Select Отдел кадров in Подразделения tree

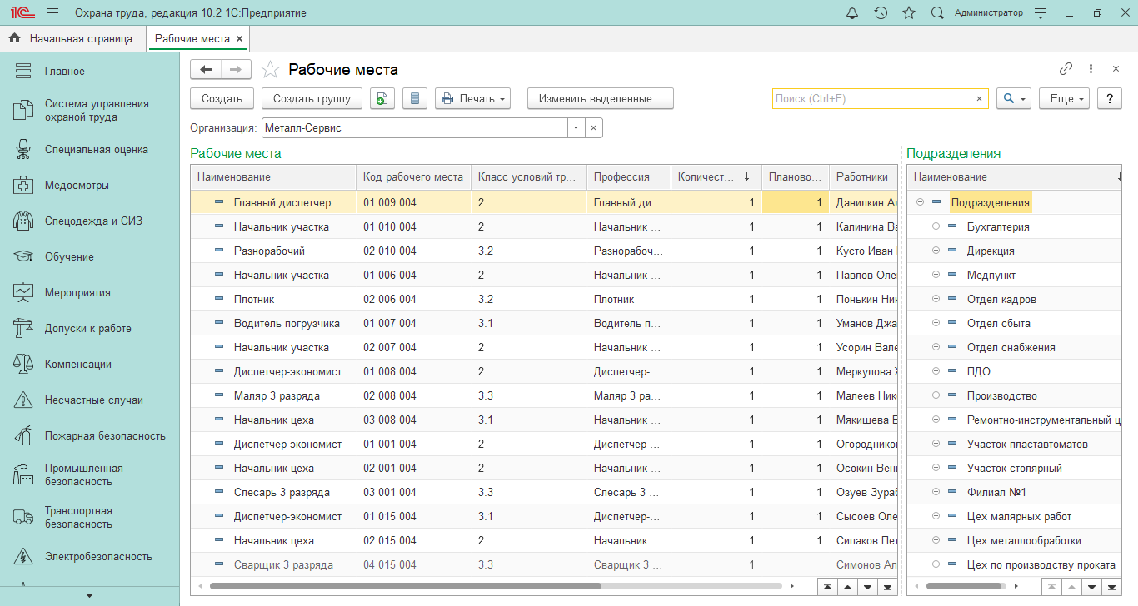click(1001, 299)
